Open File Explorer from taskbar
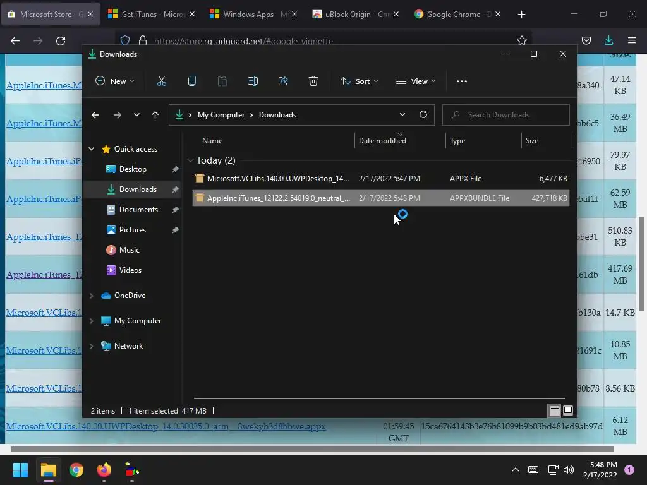This screenshot has width=647, height=485. [48, 470]
